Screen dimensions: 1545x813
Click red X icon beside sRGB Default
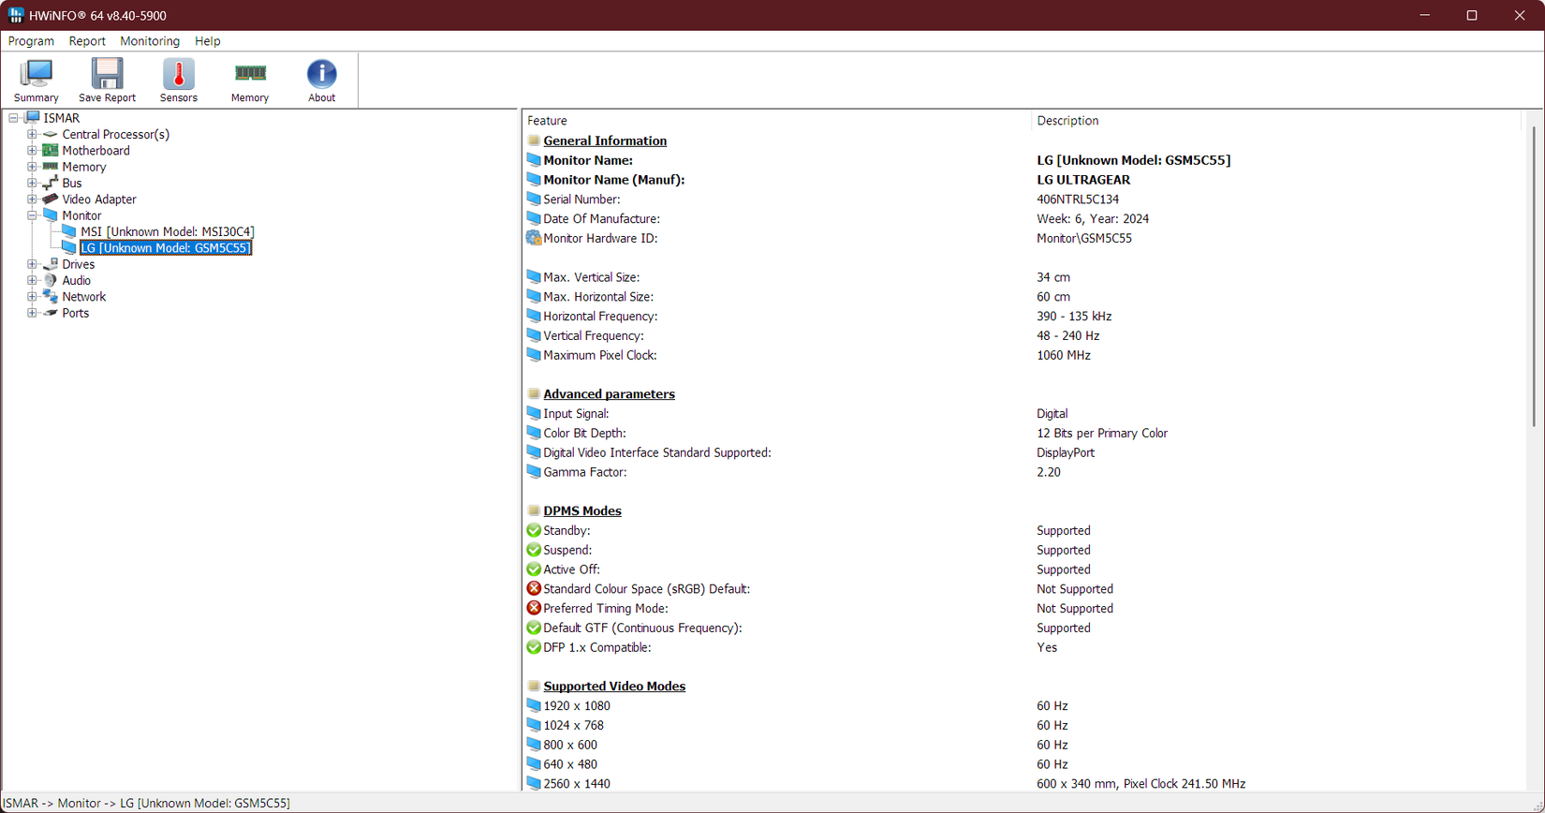coord(534,588)
